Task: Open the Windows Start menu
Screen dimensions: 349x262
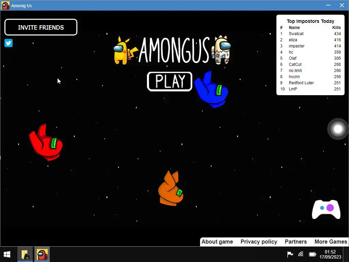Action: tap(7, 254)
